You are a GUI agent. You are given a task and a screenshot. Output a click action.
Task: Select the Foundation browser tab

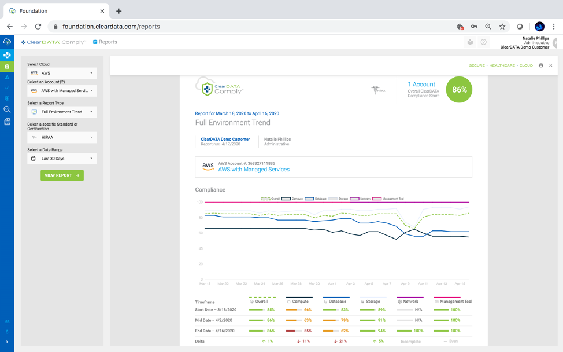(57, 11)
